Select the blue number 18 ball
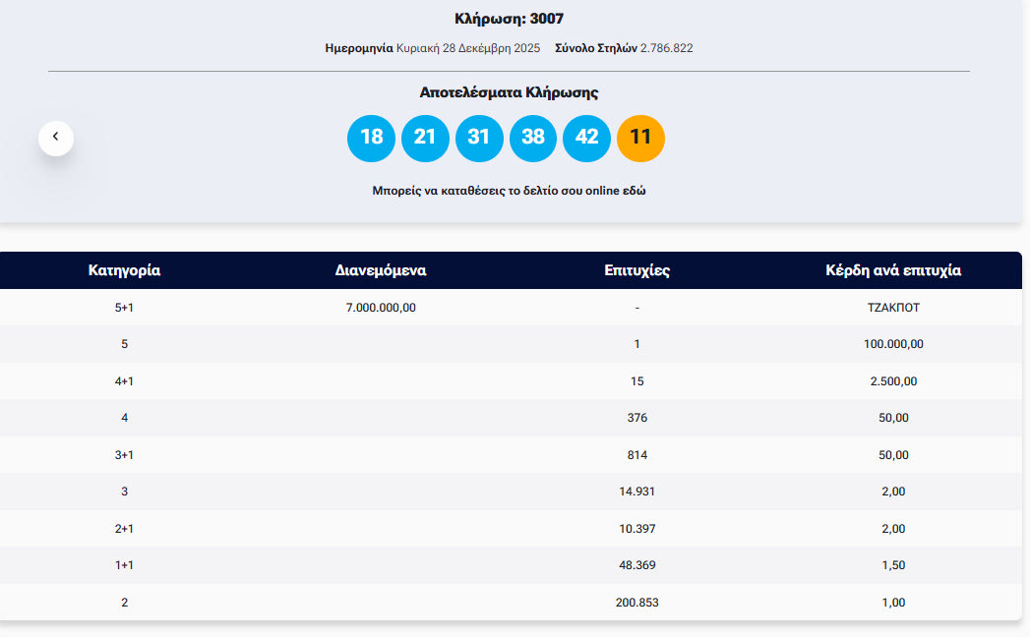 pos(371,138)
